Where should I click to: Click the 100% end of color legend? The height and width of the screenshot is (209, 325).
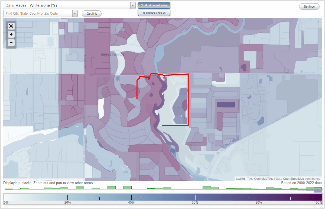click(318, 202)
